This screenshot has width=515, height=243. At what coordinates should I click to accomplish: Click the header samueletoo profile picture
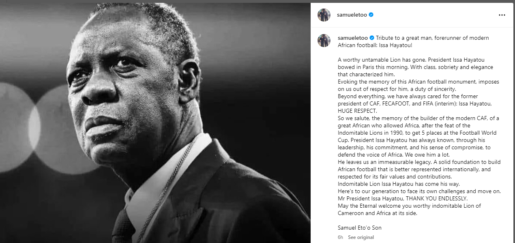click(x=324, y=15)
